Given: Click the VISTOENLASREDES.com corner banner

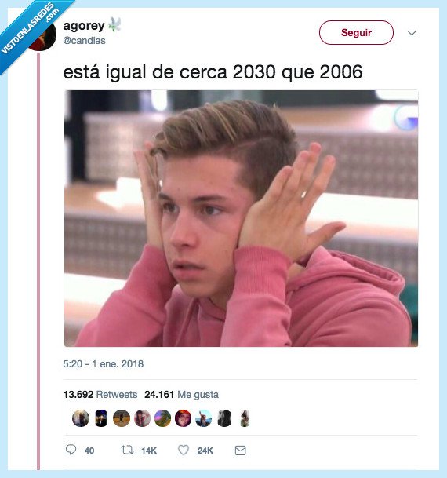Looking at the screenshot, I should [x=31, y=29].
